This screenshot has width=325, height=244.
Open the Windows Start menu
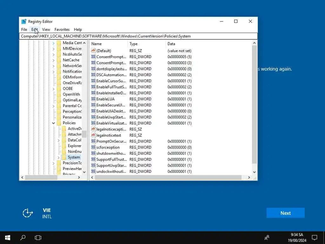coord(8,238)
